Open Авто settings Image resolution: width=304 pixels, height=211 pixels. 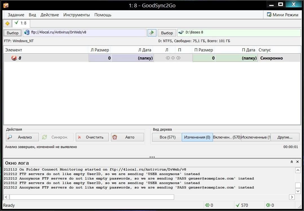coord(127,137)
